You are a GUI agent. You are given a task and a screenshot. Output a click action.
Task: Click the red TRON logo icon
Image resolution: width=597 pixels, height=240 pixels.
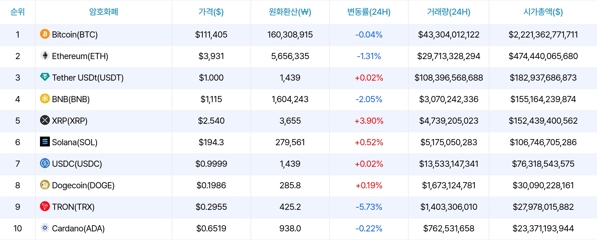click(x=45, y=206)
